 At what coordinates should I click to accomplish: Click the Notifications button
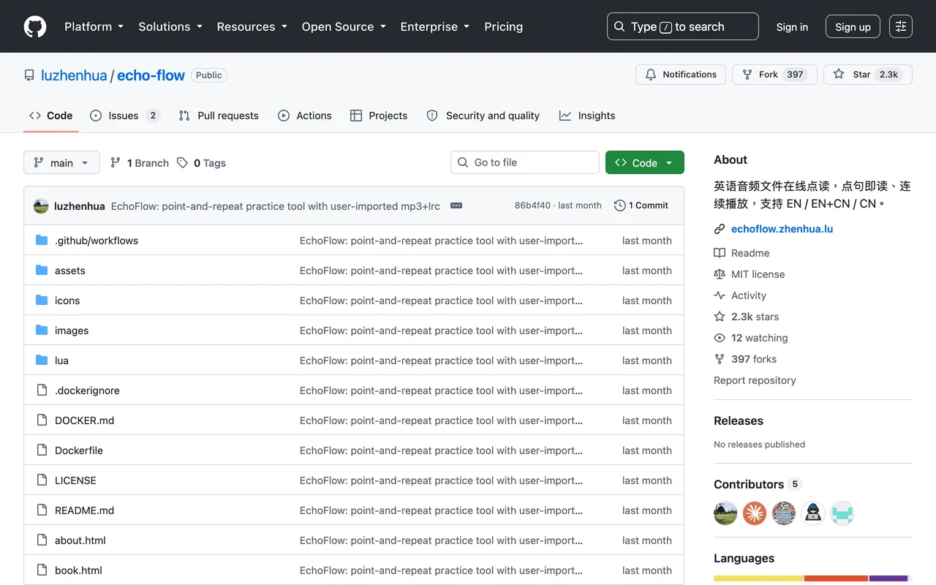click(681, 75)
